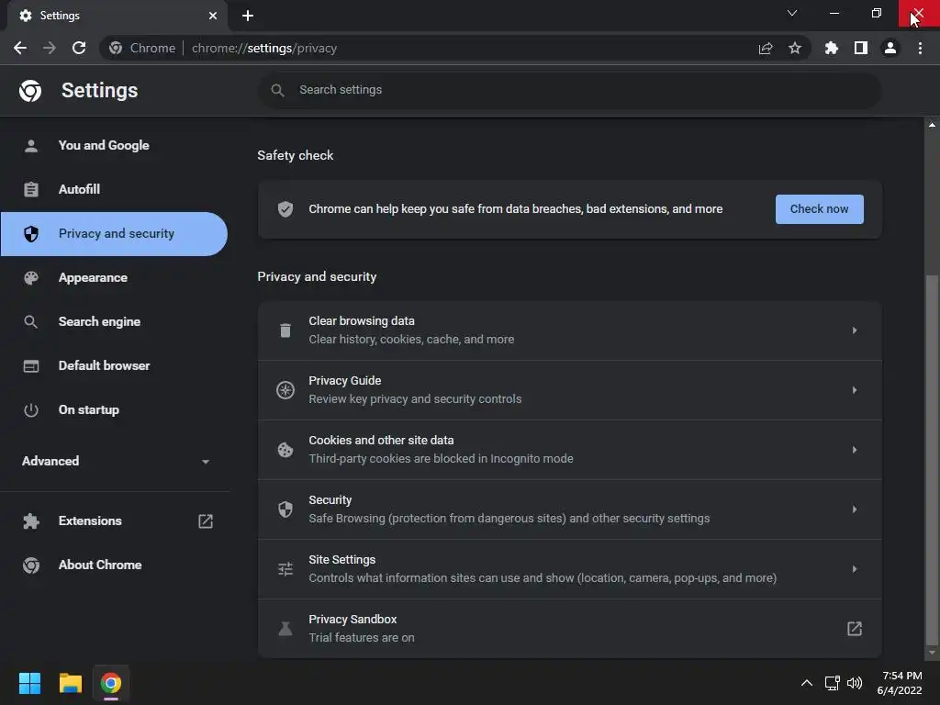Click the trash icon for Clear browsing data
The width and height of the screenshot is (940, 705).
tap(285, 330)
